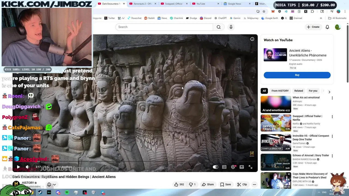Open Telegram from the taskbar
This screenshot has width=349, height=196.
click(x=103, y=192)
